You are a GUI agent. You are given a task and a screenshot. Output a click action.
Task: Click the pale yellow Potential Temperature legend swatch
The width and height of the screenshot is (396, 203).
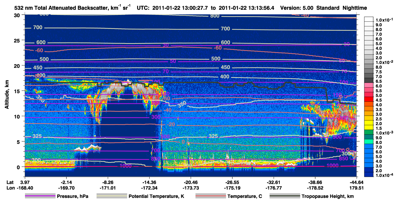pyautogui.click(x=112, y=196)
